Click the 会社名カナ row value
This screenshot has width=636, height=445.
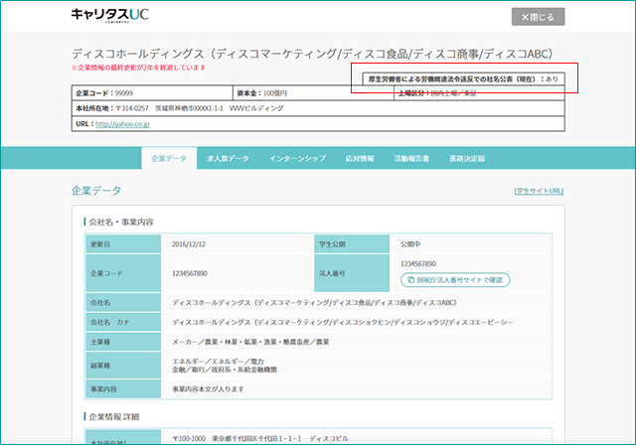[343, 322]
